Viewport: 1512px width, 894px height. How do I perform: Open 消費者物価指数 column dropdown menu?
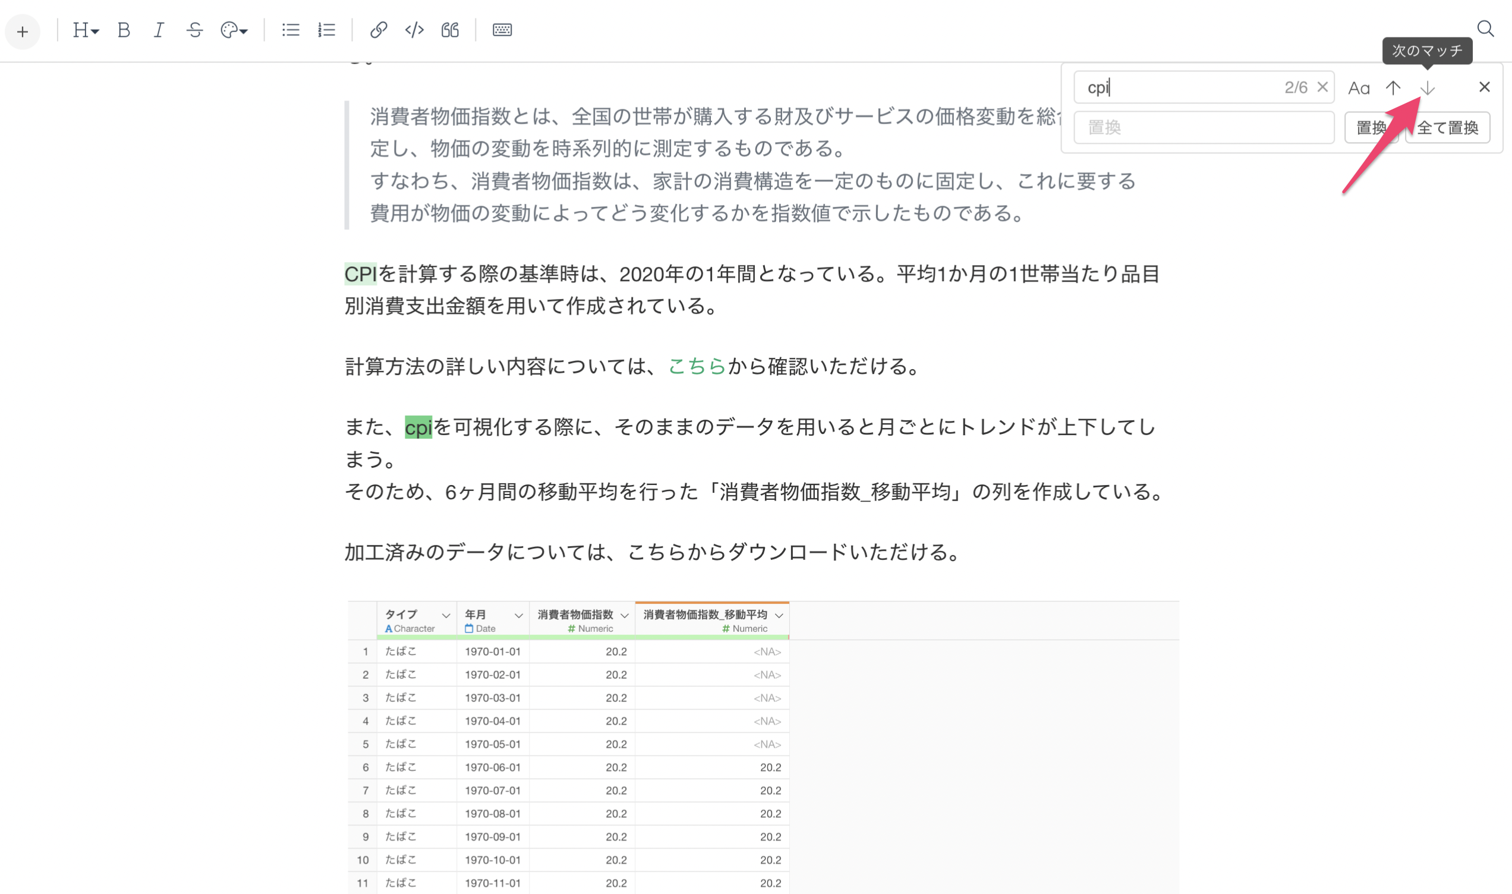[625, 615]
